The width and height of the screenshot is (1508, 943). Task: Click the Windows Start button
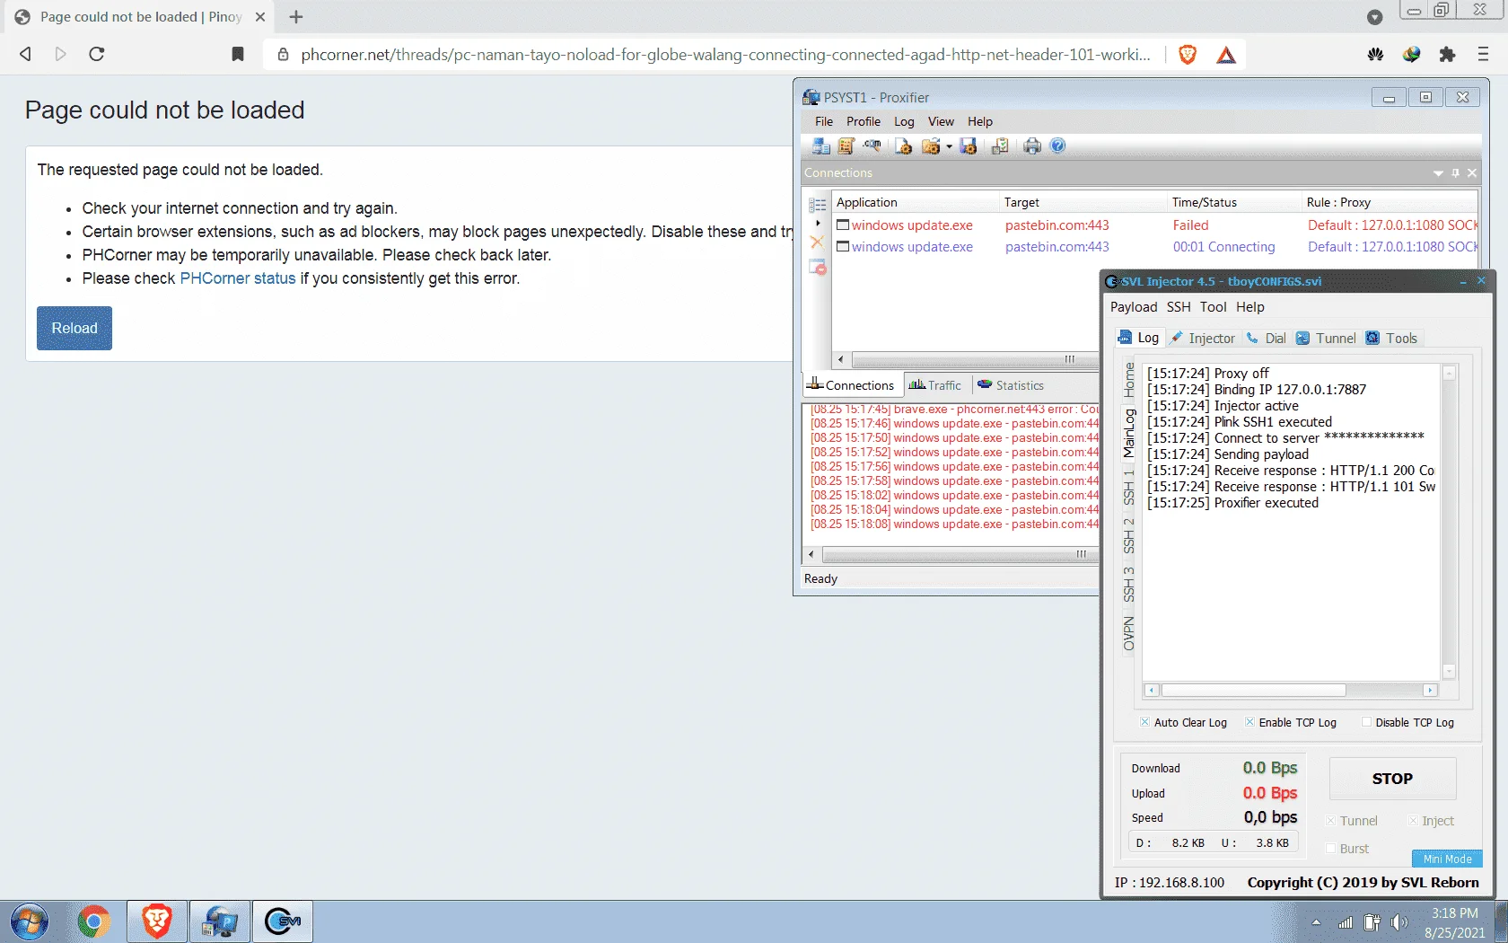pos(29,921)
